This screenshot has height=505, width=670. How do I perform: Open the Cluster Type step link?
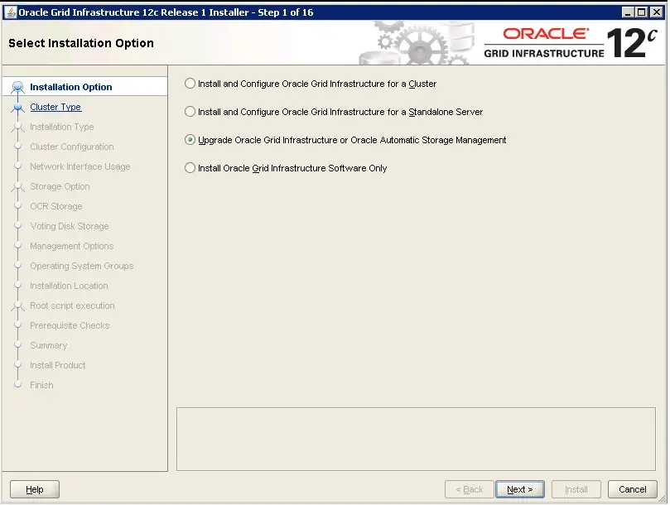(x=55, y=107)
